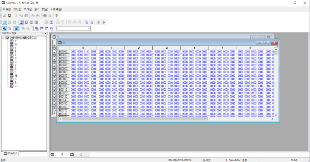Click the print icon in toolbar

[45, 15]
